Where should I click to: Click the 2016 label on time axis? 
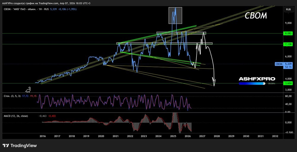coord(43,136)
